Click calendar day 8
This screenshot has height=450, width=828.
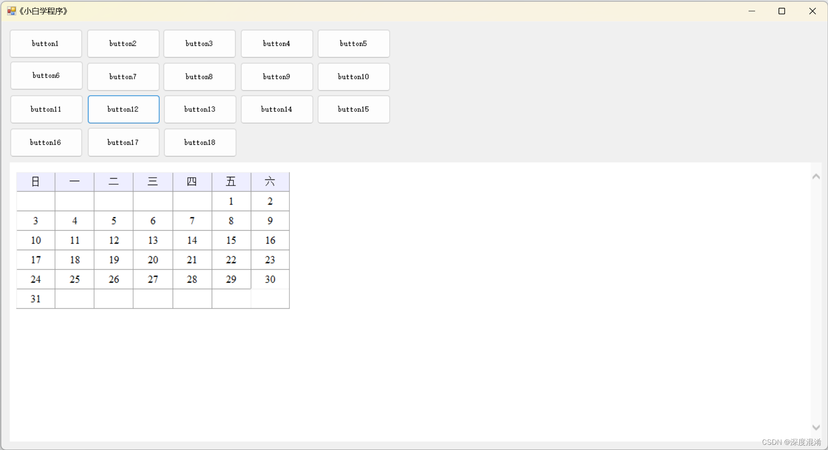pyautogui.click(x=231, y=221)
